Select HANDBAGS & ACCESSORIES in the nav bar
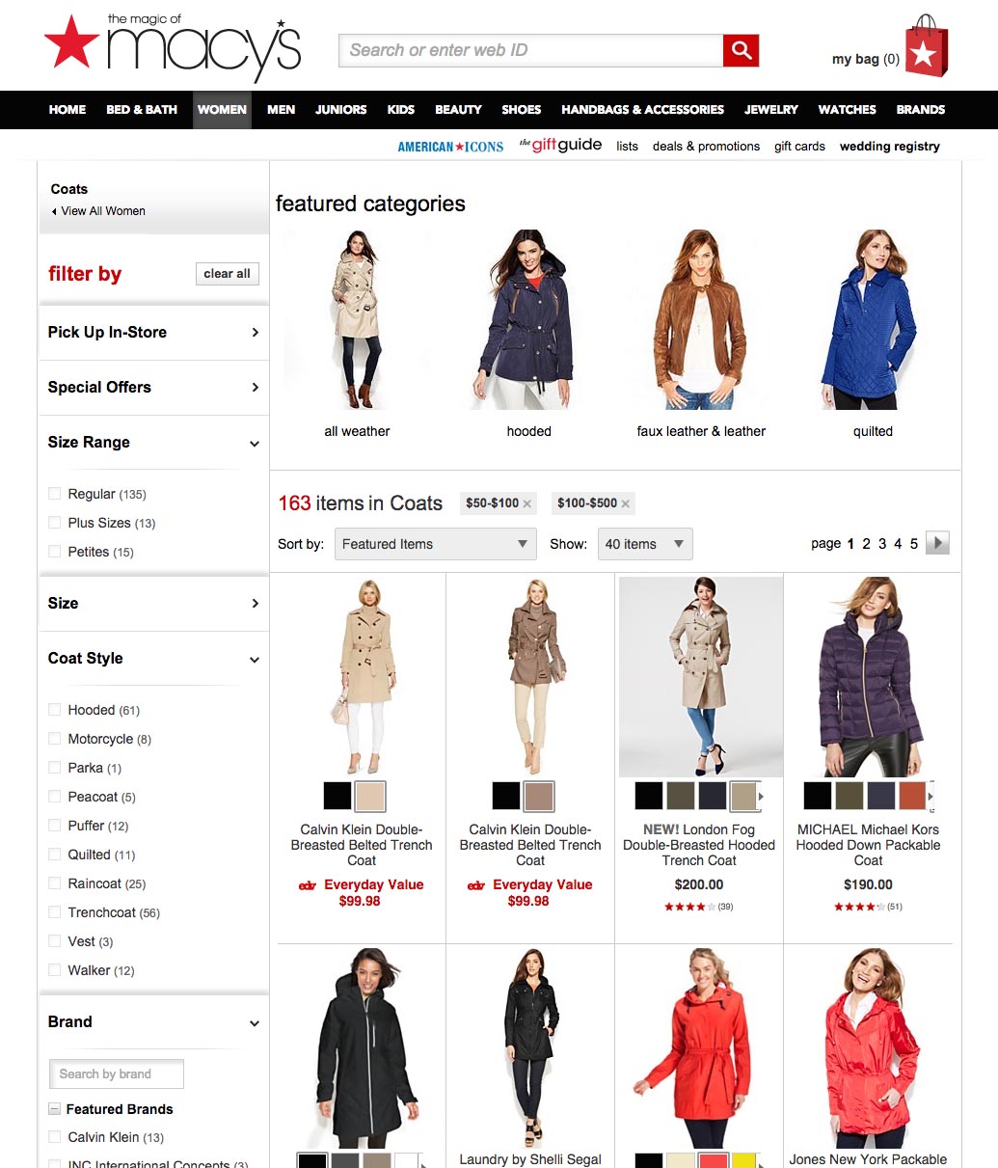The height and width of the screenshot is (1168, 998). coord(642,110)
